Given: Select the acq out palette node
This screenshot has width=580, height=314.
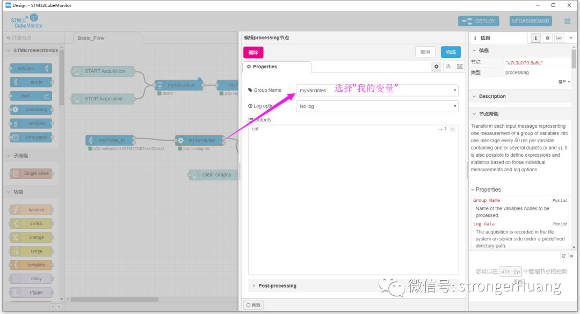Looking at the screenshot, I should (31, 68).
